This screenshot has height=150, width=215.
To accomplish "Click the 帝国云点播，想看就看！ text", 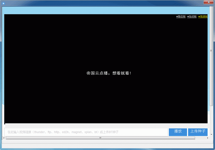I will tap(109, 73).
